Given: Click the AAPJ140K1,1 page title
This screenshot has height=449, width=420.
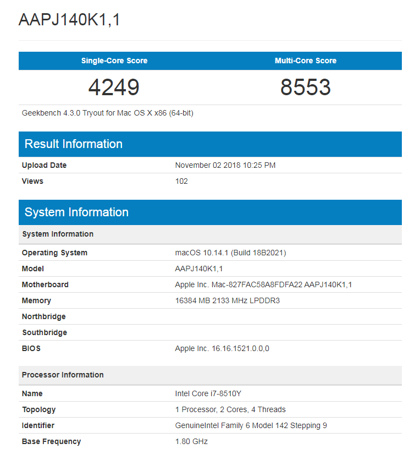Looking at the screenshot, I should click(x=69, y=20).
